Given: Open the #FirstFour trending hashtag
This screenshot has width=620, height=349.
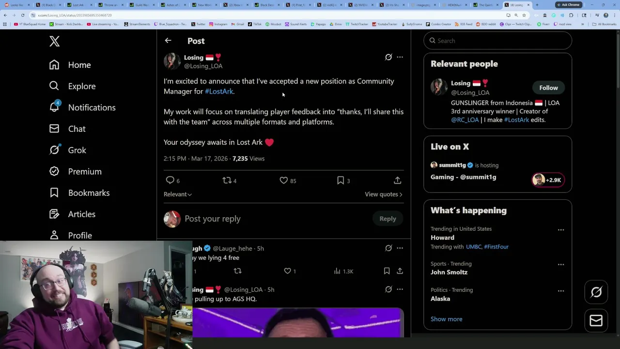Looking at the screenshot, I should point(496,247).
